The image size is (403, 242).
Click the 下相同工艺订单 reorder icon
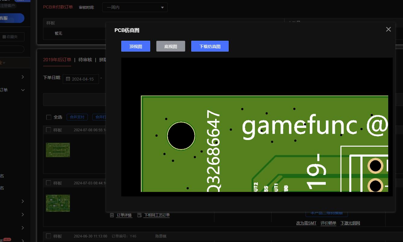(x=139, y=215)
